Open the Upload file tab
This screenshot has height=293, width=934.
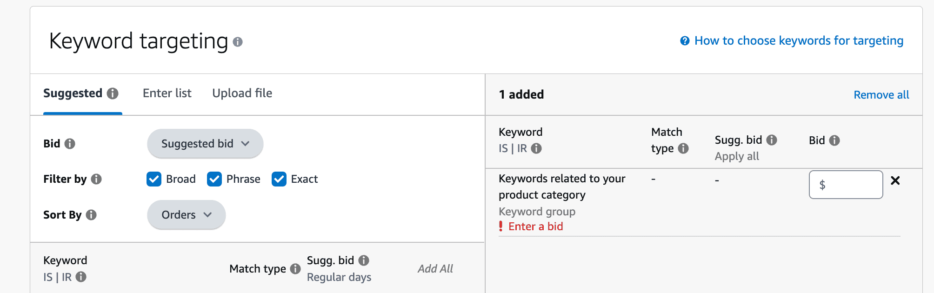242,93
